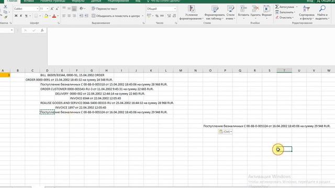Switch to Данные ribbon tab
Image resolution: width=335 pixels, height=188 pixels.
click(x=96, y=1)
